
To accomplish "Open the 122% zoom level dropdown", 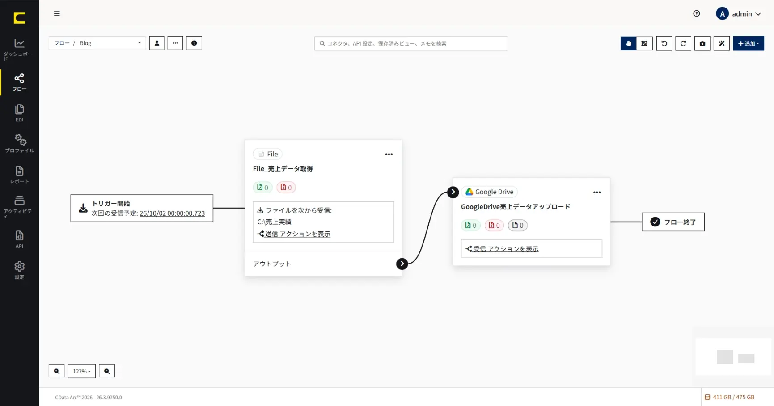I will pyautogui.click(x=81, y=371).
